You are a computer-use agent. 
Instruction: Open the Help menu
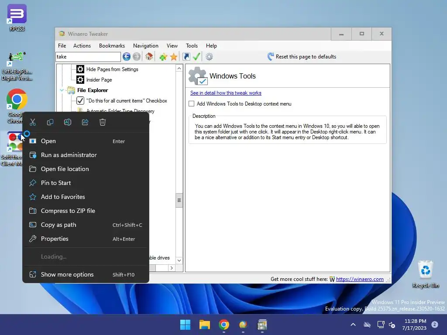pos(212,46)
